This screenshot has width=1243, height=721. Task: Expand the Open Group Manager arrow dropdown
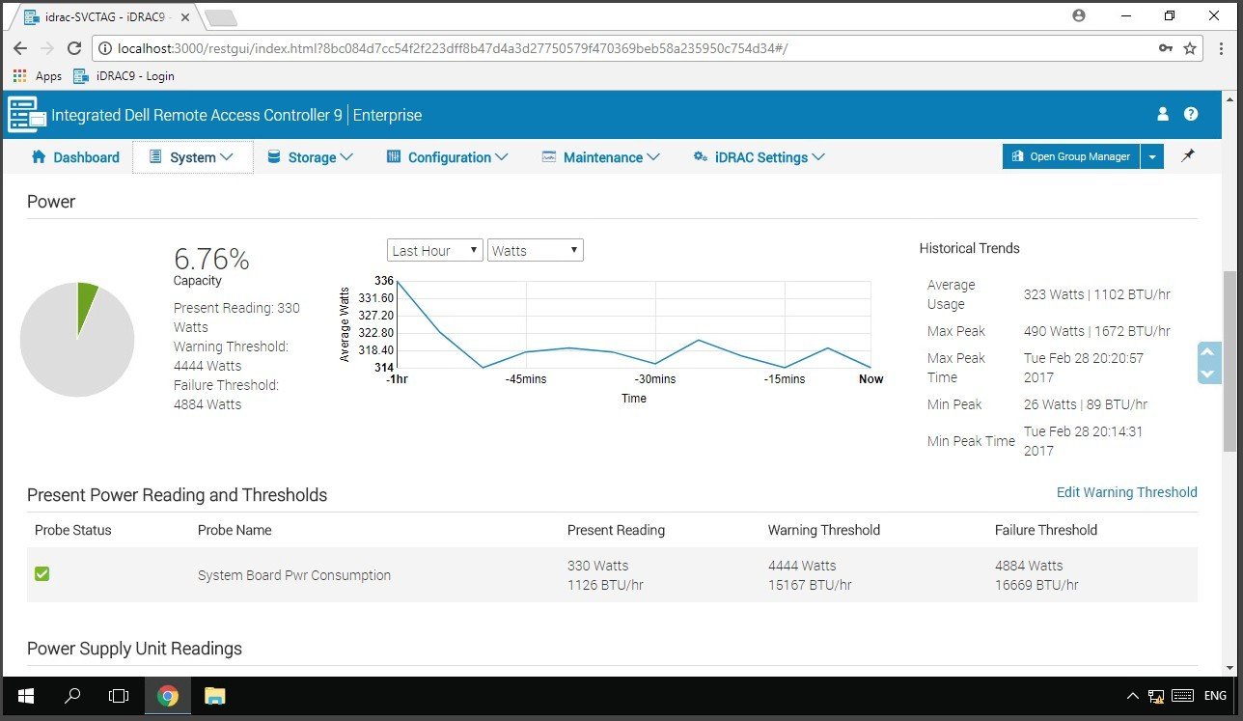[x=1152, y=156]
